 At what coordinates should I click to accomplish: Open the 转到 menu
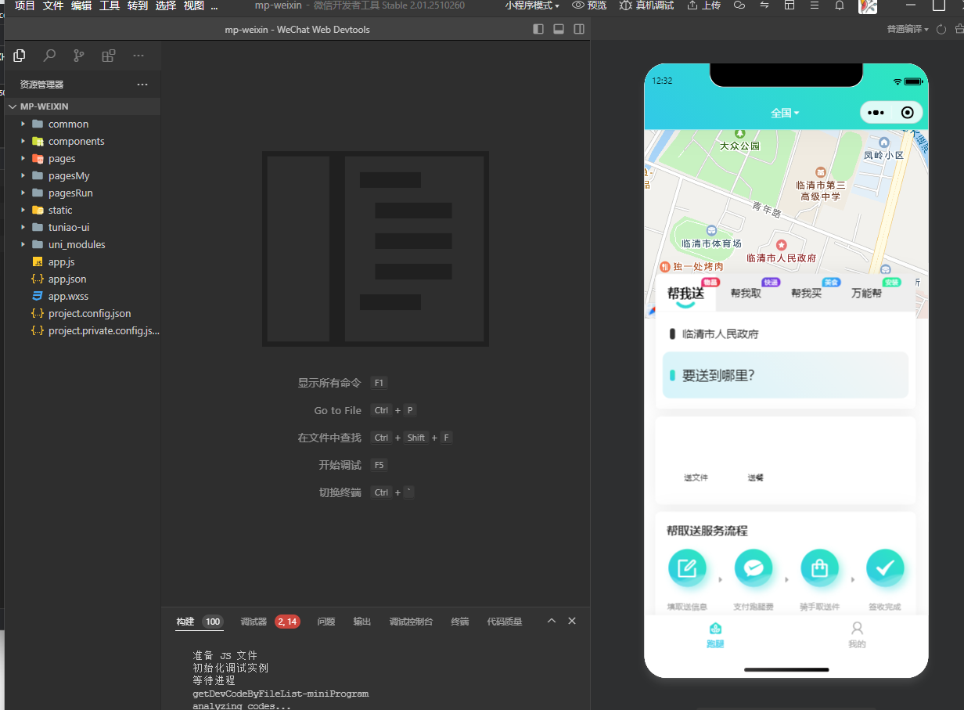point(138,5)
